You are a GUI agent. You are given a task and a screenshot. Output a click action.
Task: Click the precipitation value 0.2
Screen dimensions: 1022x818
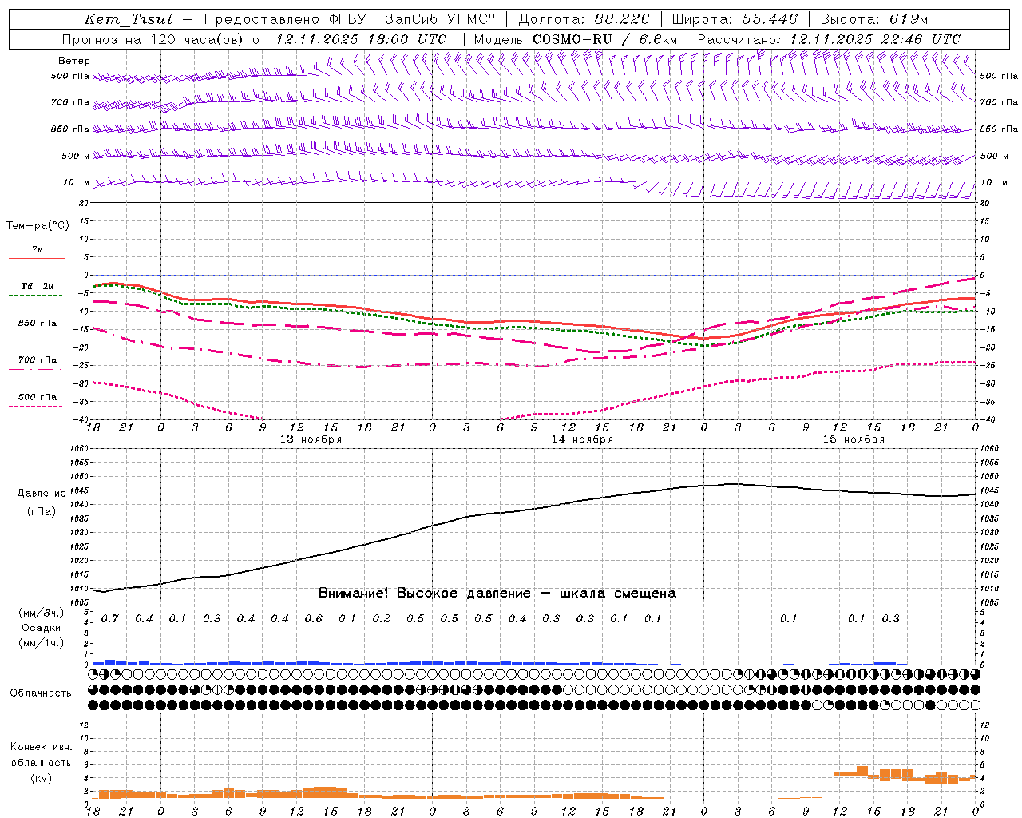pos(382,619)
